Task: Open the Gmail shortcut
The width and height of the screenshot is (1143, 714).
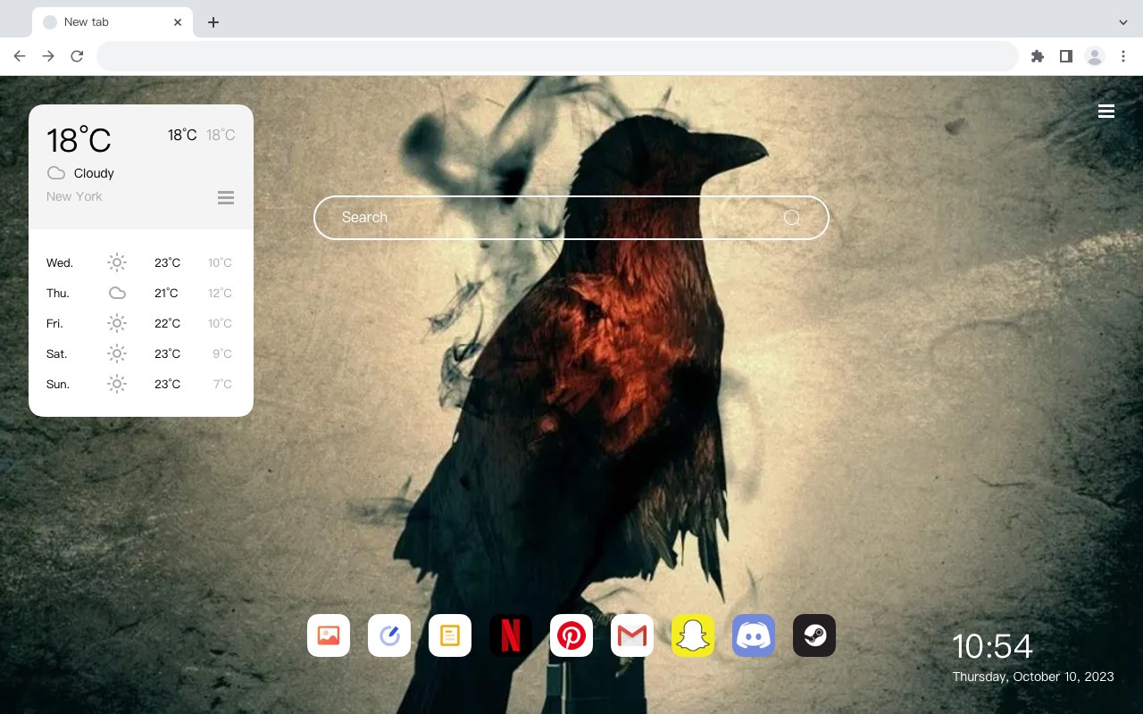Action: point(632,635)
